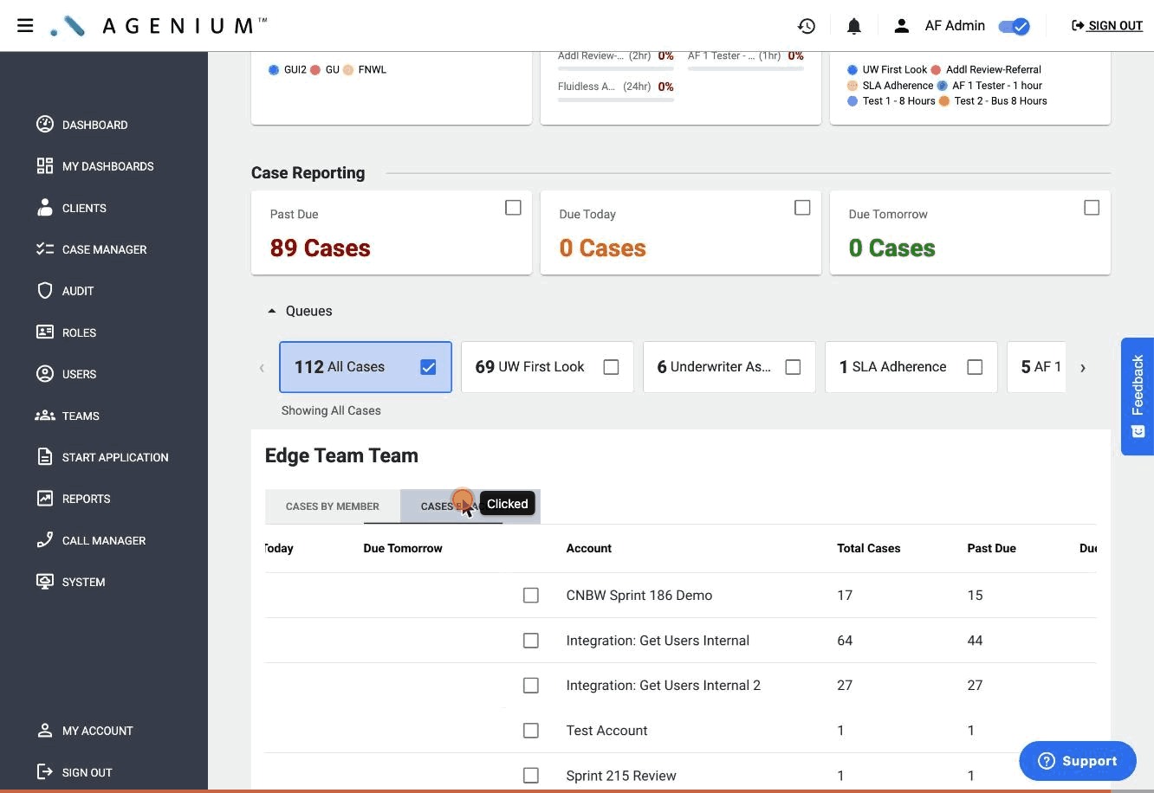This screenshot has height=793, width=1154.
Task: Click the Roles ID card icon
Action: [x=45, y=332]
